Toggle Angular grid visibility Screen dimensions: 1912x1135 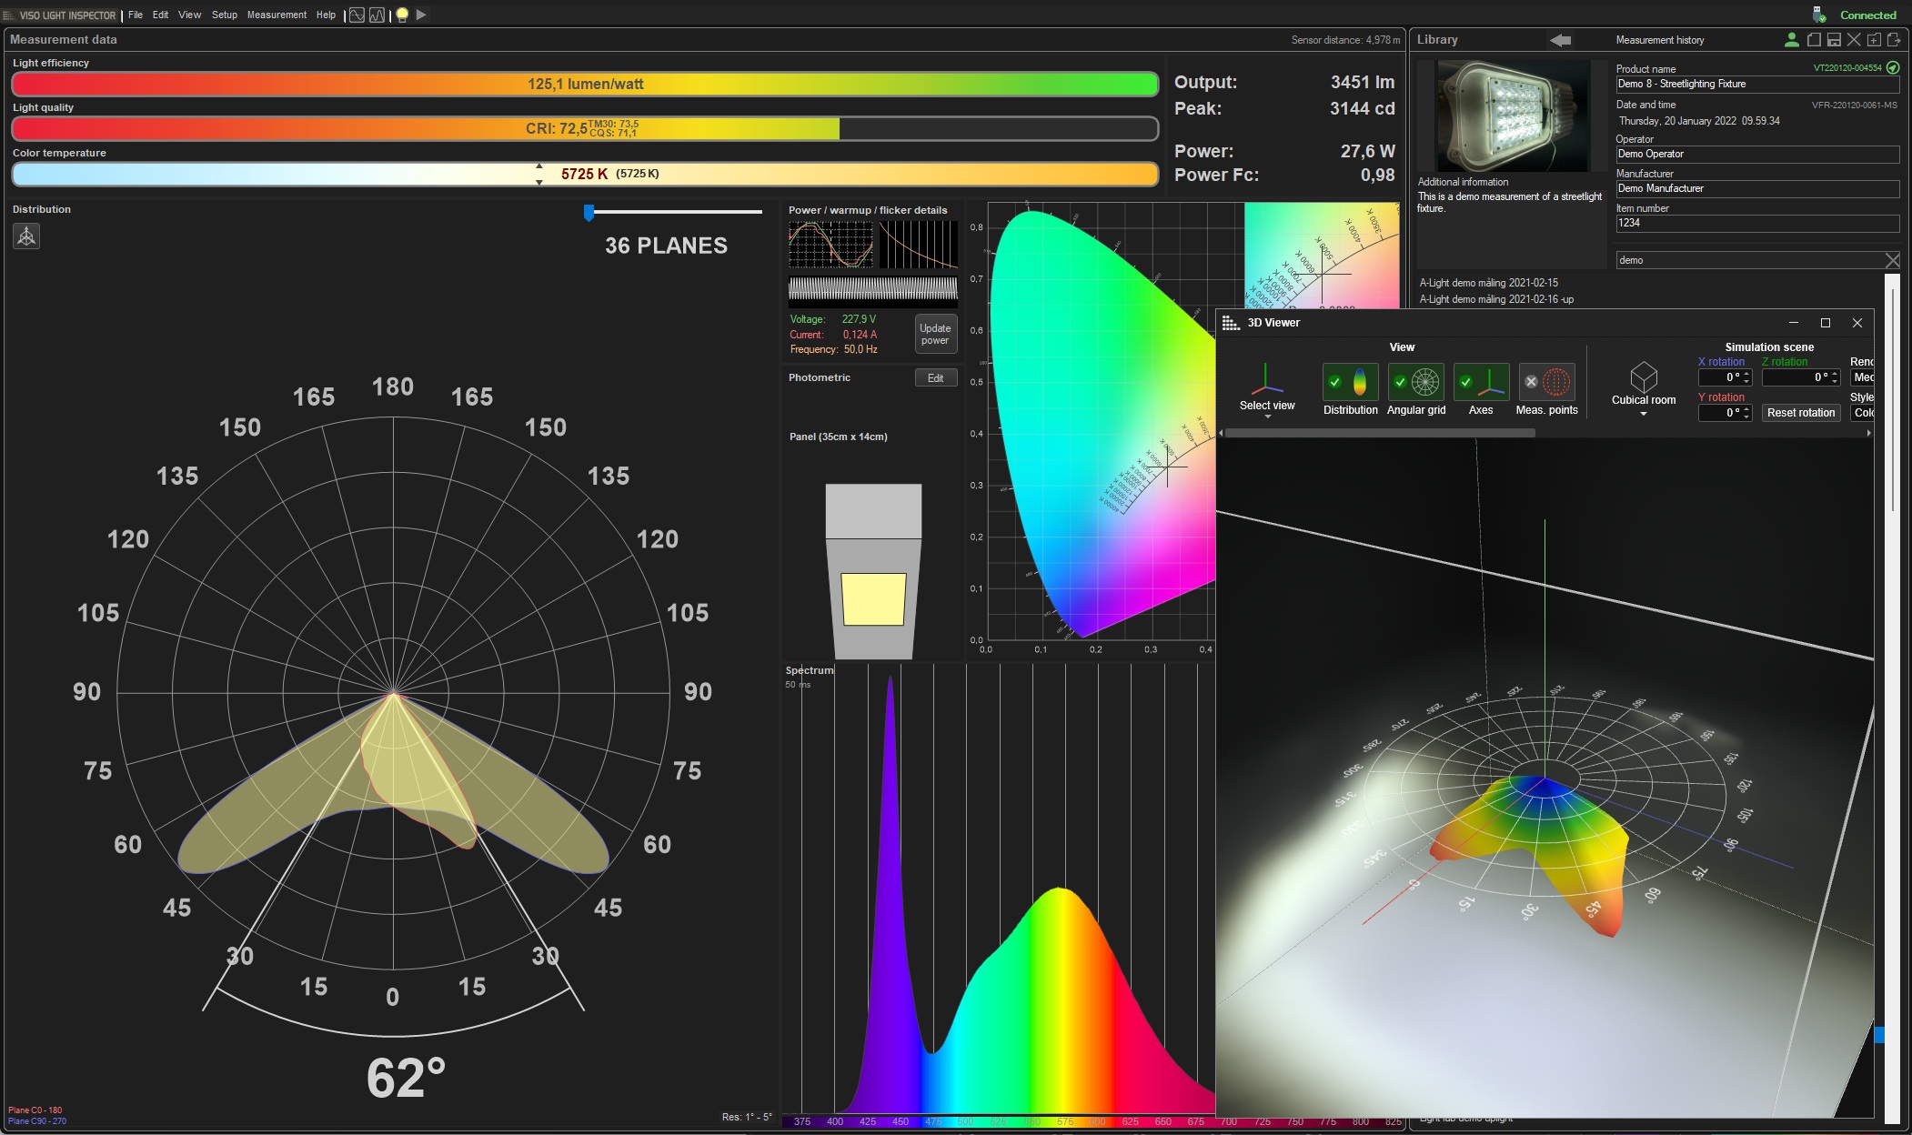pos(1415,383)
